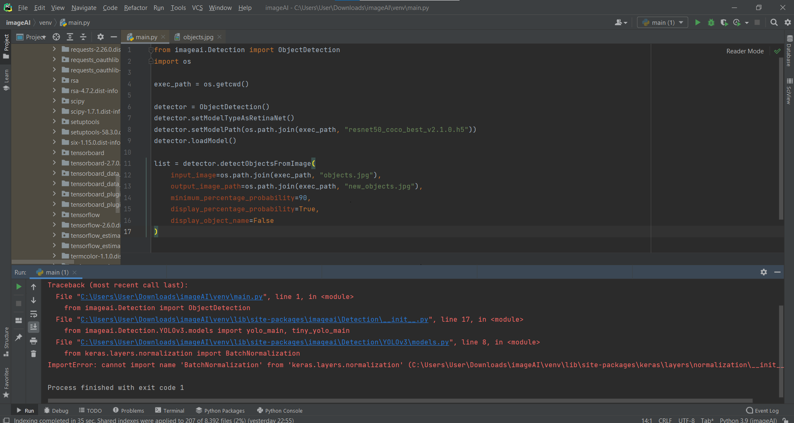Click the locate-file target icon in Project panel
The image size is (794, 423).
click(56, 37)
